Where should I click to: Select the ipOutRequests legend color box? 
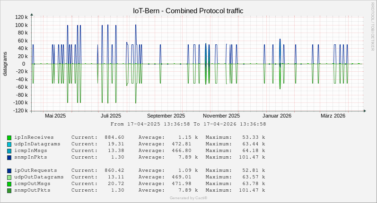9,170
